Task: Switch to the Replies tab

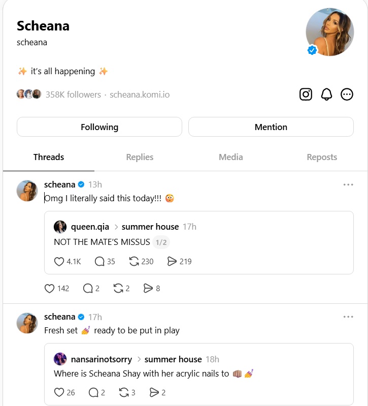Action: [140, 158]
